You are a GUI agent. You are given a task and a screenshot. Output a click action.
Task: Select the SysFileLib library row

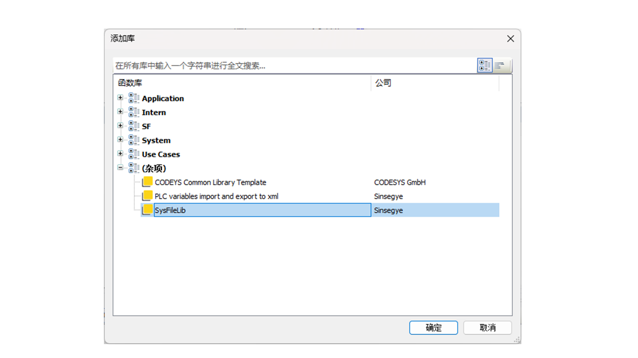[x=320, y=210]
